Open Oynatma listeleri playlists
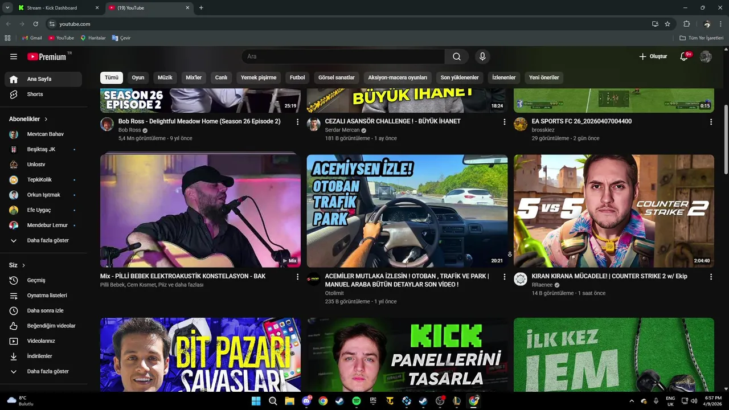Image resolution: width=729 pixels, height=410 pixels. (x=43, y=296)
